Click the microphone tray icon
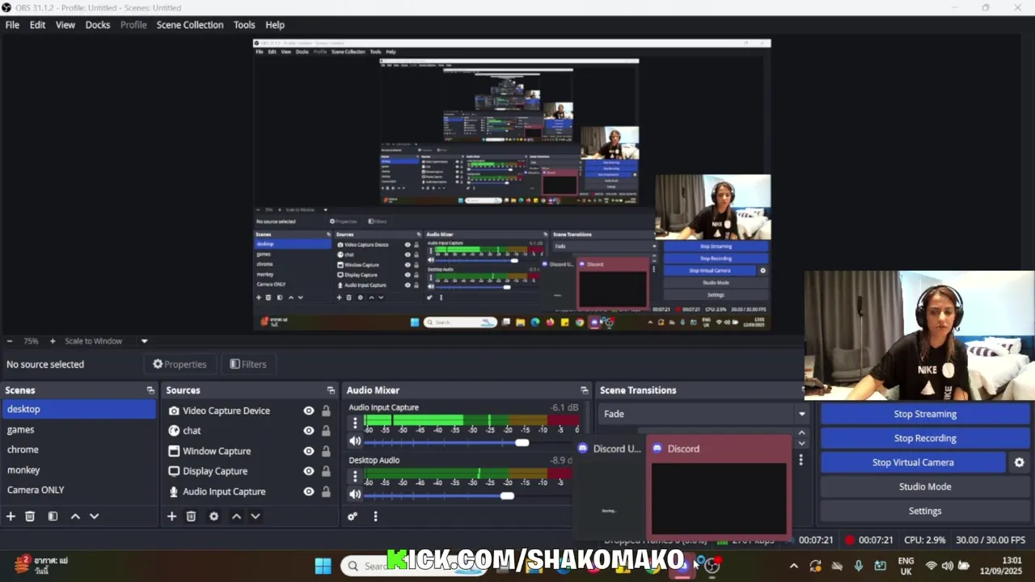Screen dimensions: 1035x582 pyautogui.click(x=859, y=566)
